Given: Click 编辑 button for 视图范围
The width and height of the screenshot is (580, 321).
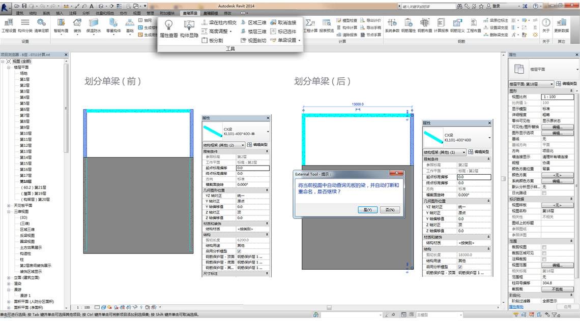Looking at the screenshot, I should (558, 265).
